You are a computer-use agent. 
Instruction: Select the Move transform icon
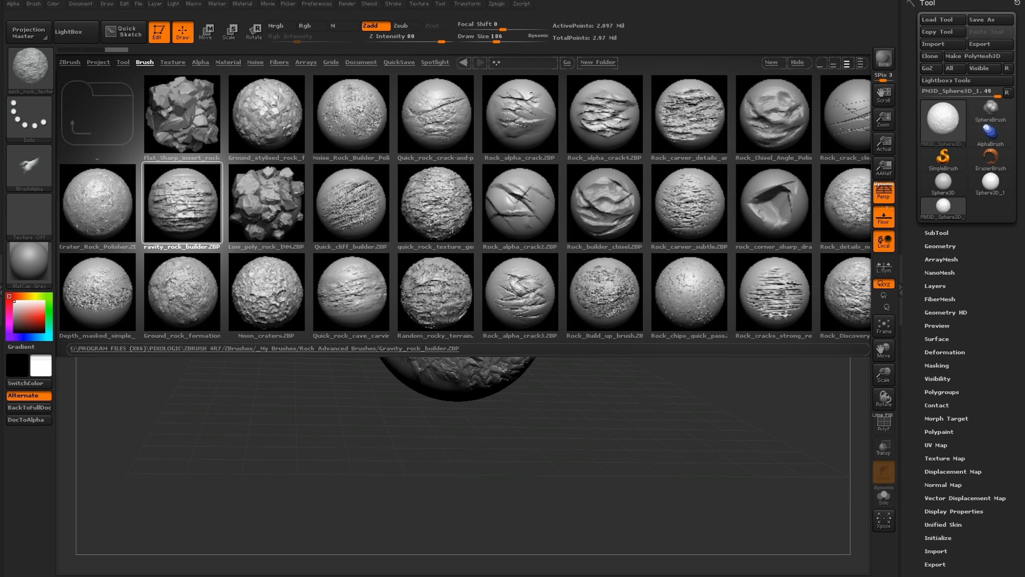(x=206, y=32)
